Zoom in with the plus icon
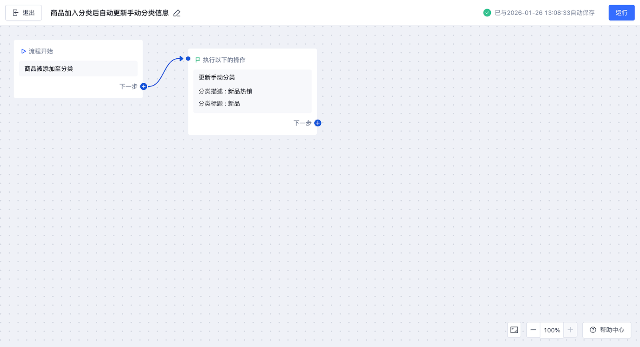Screen dimensions: 640x347 click(570, 330)
